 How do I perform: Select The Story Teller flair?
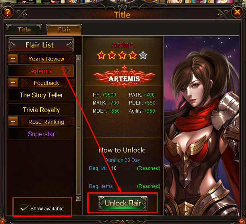click(x=40, y=95)
